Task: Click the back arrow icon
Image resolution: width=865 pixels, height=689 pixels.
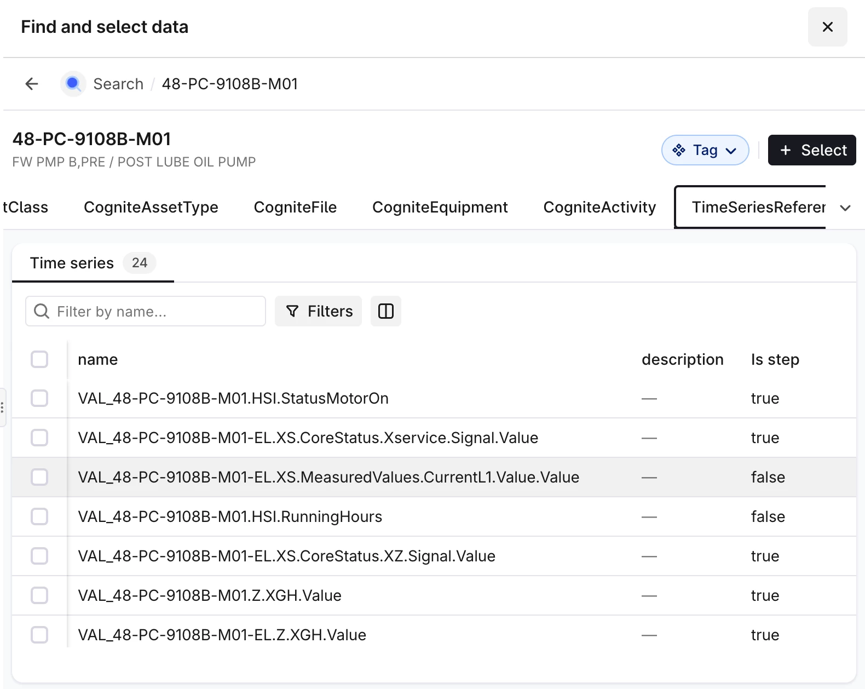Action: coord(32,84)
